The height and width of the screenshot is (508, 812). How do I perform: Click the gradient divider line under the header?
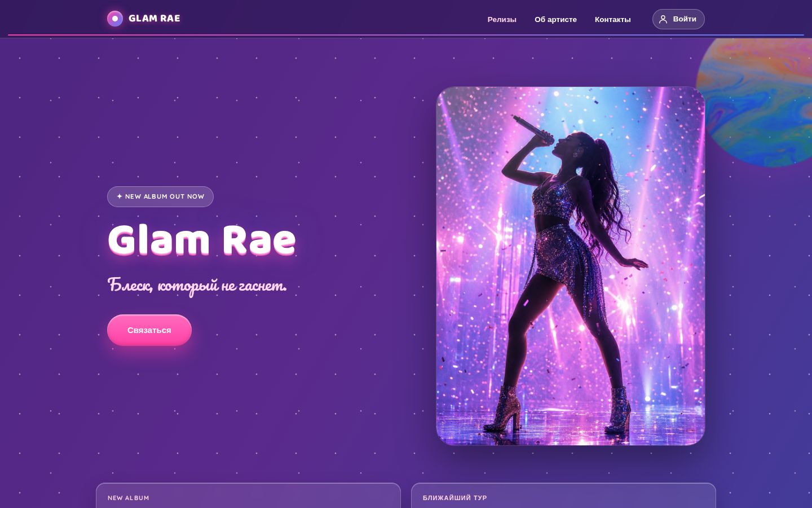pos(406,35)
